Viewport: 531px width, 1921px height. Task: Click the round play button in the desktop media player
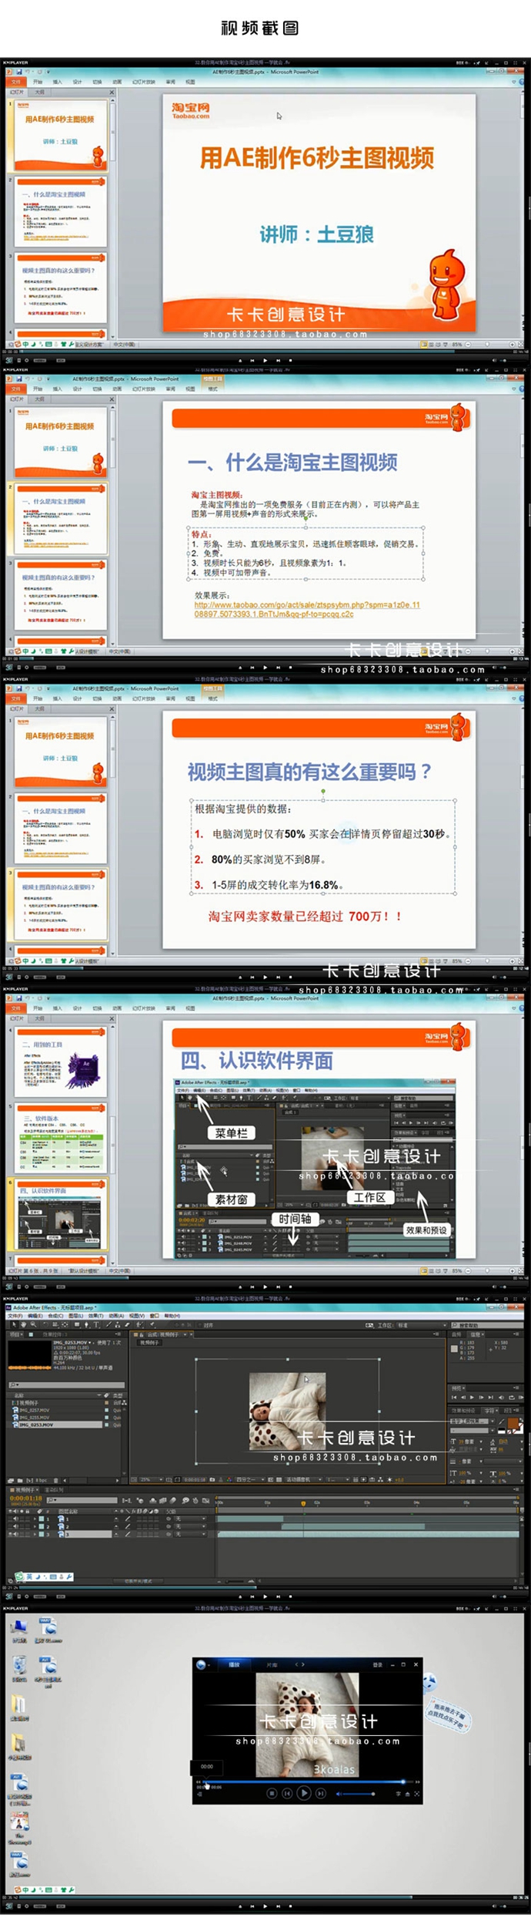(304, 1793)
